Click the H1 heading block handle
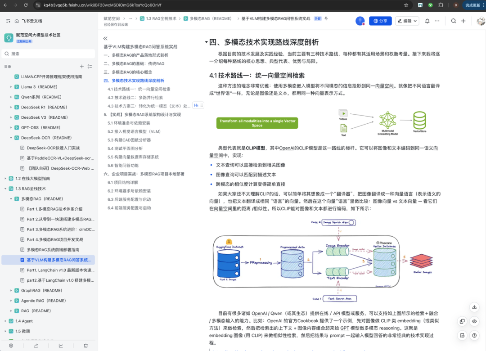Image resolution: width=486 pixels, height=351 pixels. click(x=198, y=105)
